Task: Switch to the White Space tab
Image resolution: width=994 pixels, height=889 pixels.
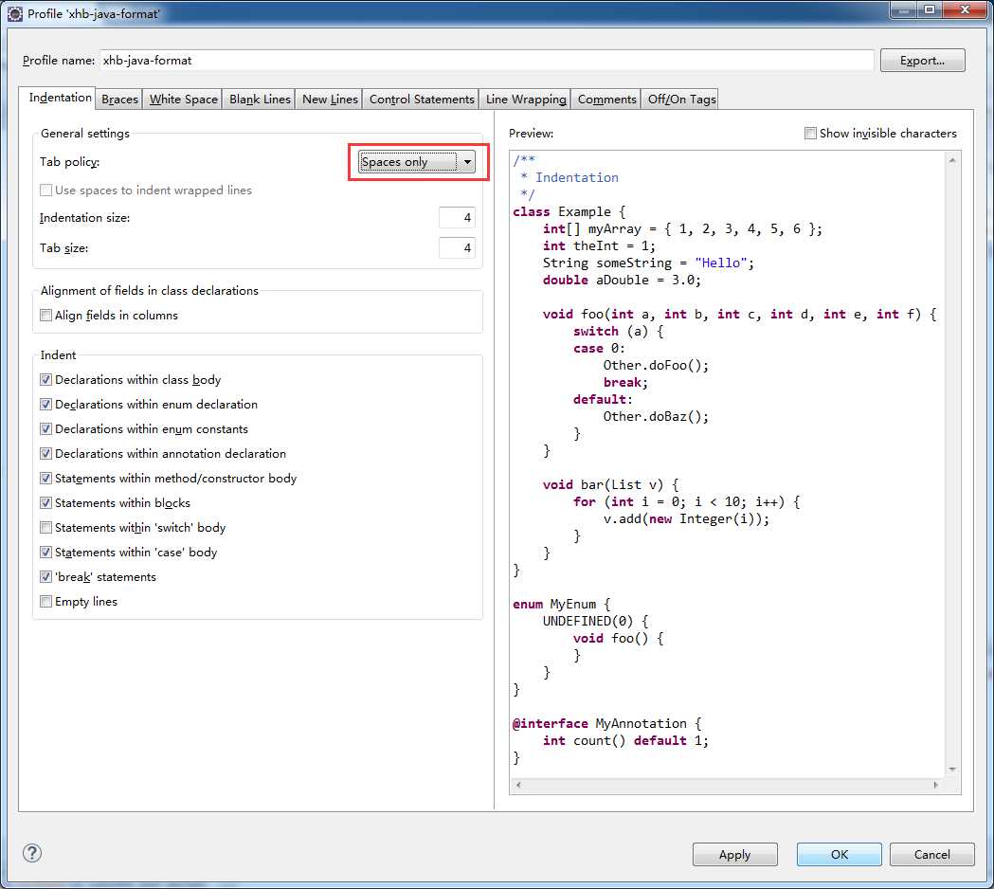Action: [x=183, y=100]
